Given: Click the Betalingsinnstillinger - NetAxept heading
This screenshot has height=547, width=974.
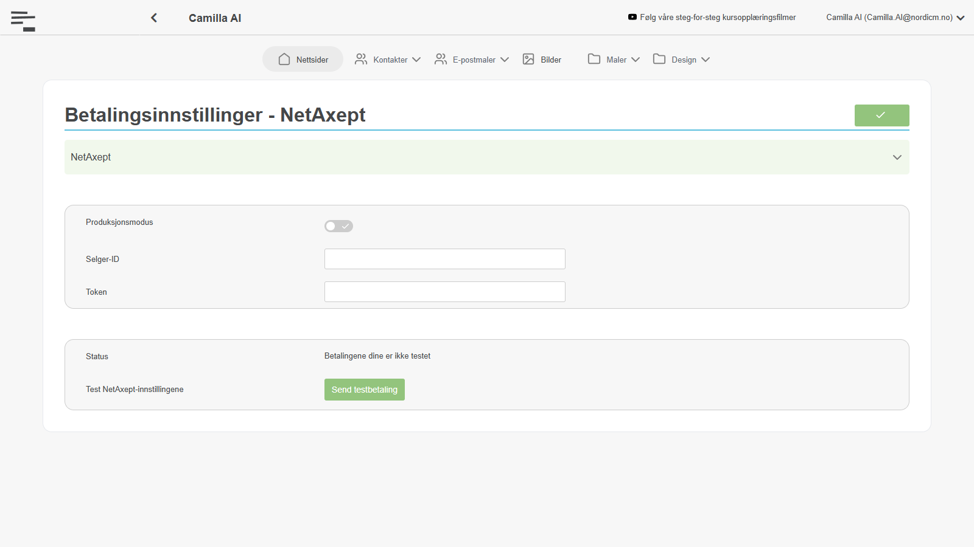Looking at the screenshot, I should [215, 115].
